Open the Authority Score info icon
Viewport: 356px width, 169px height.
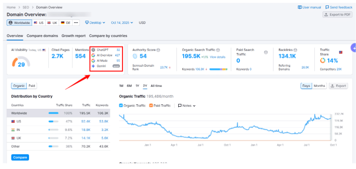158,50
